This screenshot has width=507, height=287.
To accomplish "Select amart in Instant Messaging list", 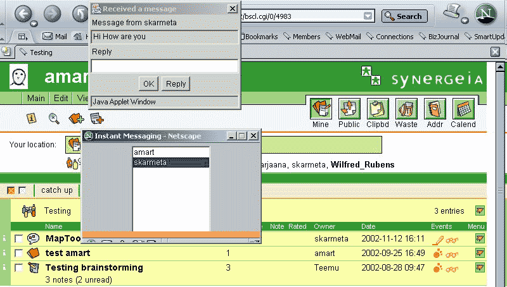I will pos(170,152).
